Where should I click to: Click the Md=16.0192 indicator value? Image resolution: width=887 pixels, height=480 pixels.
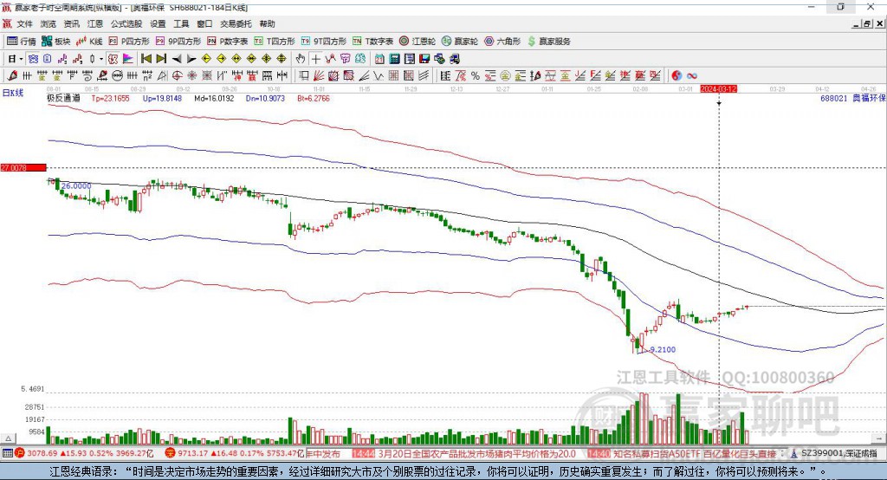point(214,99)
